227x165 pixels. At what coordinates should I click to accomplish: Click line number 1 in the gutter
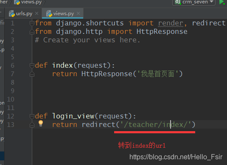click(13, 23)
